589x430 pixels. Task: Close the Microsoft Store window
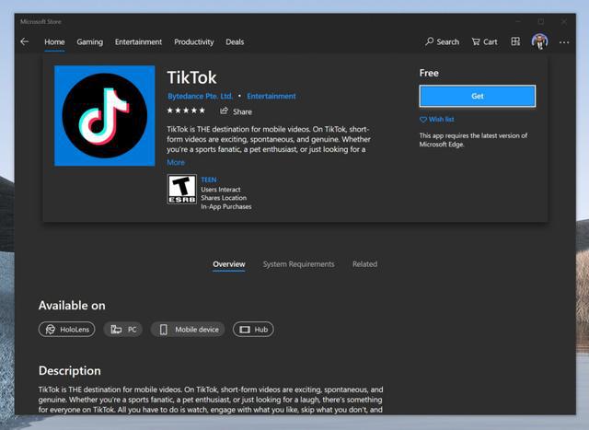(564, 21)
